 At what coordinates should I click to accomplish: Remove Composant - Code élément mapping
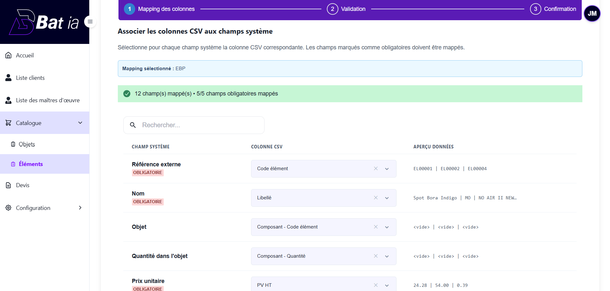click(376, 227)
